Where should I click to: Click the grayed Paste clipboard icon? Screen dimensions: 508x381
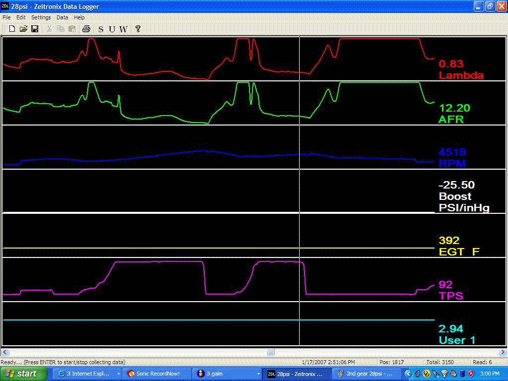point(72,29)
